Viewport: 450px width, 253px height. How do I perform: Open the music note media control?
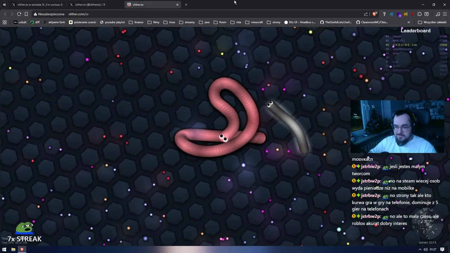click(438, 14)
